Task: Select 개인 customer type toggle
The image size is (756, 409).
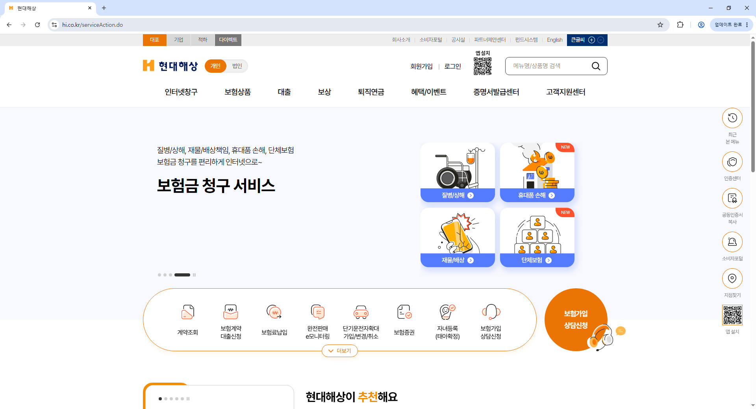Action: (x=215, y=66)
